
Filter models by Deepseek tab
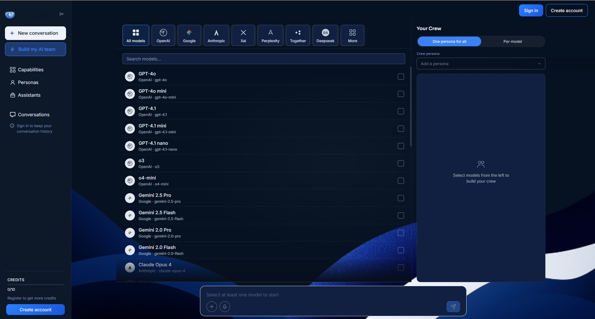click(326, 35)
